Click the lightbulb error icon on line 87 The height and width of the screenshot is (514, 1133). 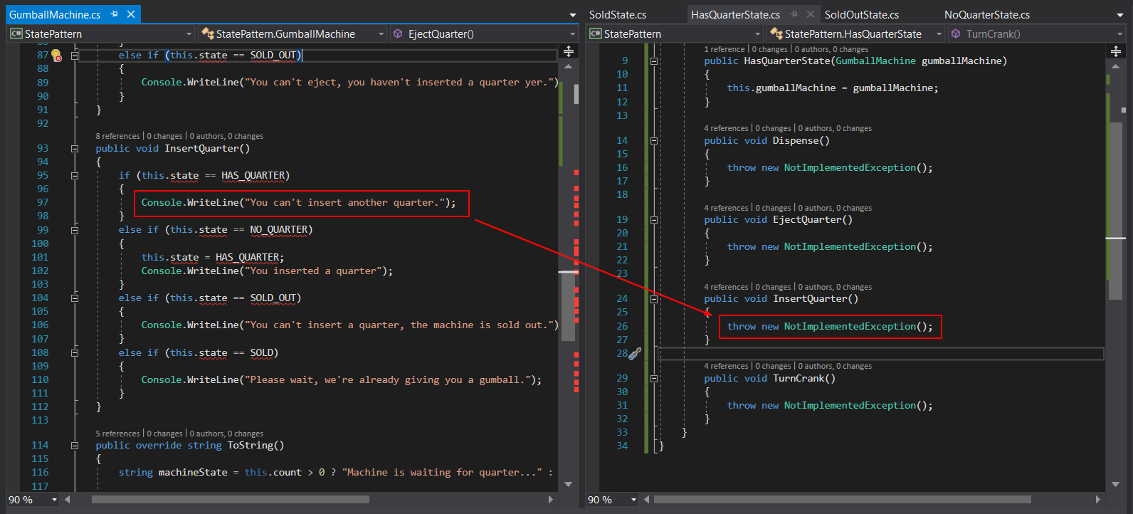(x=57, y=56)
